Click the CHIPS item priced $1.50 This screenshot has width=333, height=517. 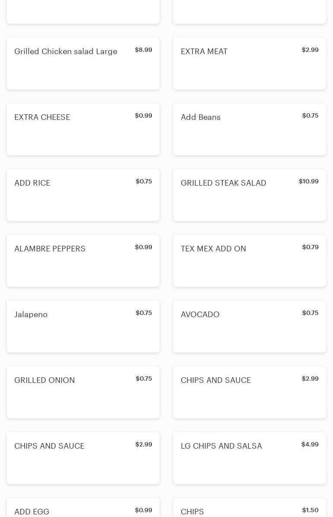point(250,507)
